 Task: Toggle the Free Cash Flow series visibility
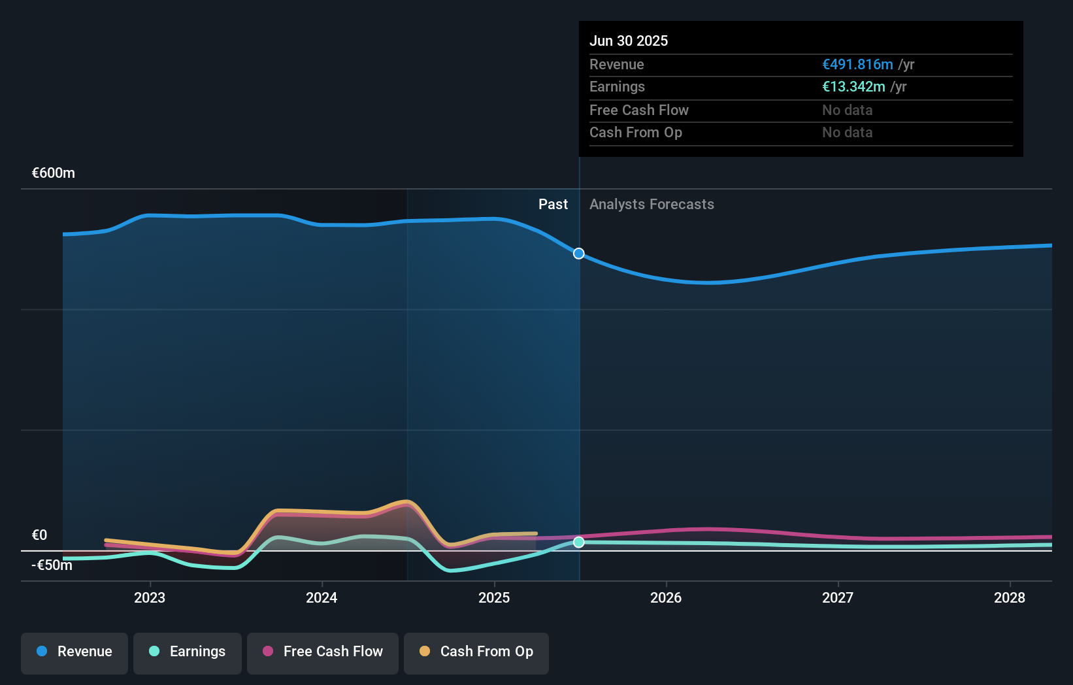coord(322,652)
